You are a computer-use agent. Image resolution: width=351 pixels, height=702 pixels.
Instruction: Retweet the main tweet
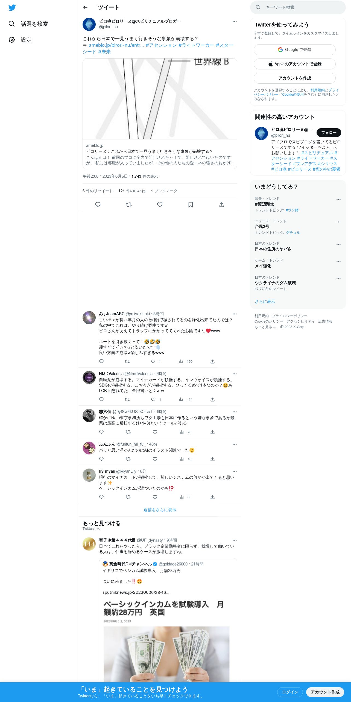tap(129, 204)
